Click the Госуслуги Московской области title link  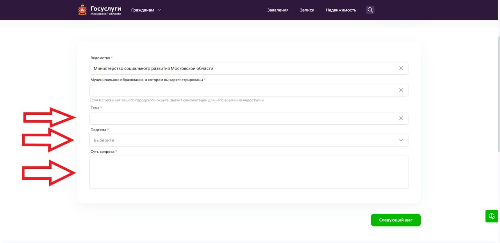(105, 10)
